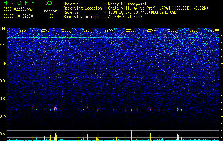Click the antenna value A504HB(yagi 4el)
Image resolution: width=223 pixels, height=141 pixels.
tap(125, 17)
